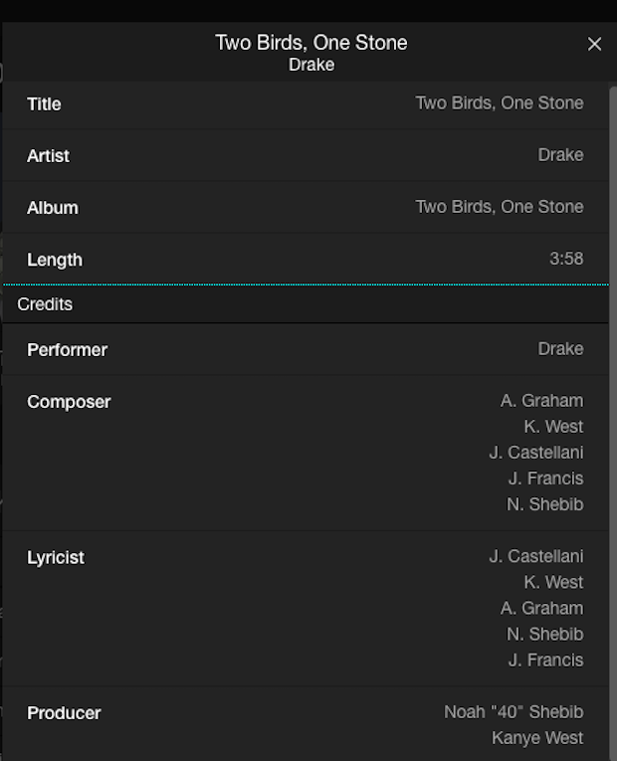Click the Composer row label

click(69, 402)
